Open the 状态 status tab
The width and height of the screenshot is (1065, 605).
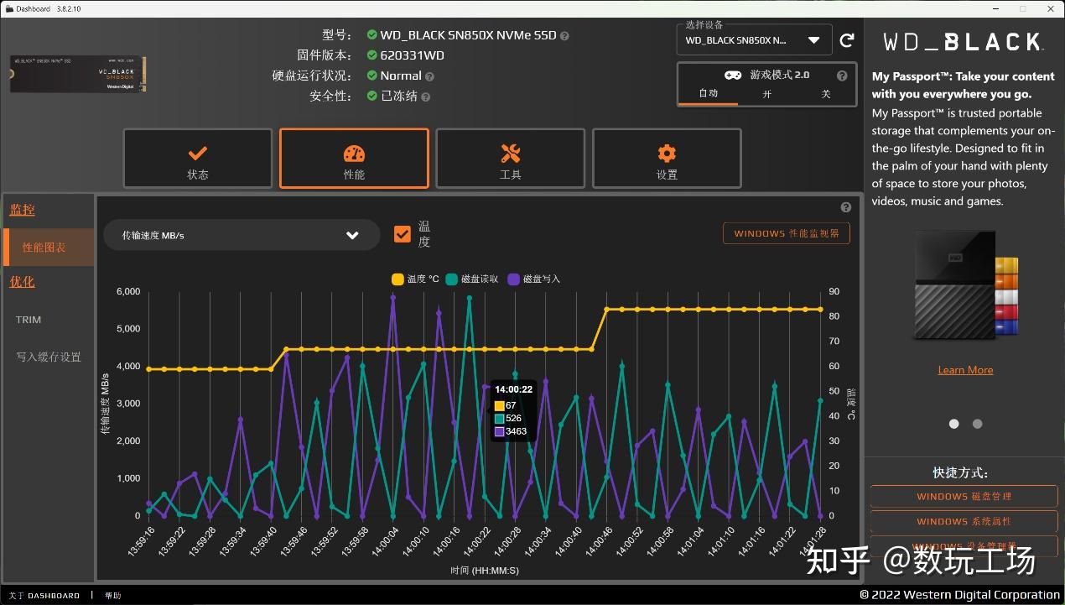(198, 159)
